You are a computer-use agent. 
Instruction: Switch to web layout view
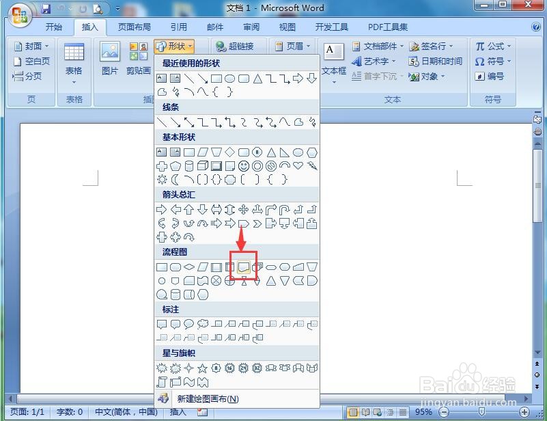[x=378, y=412]
